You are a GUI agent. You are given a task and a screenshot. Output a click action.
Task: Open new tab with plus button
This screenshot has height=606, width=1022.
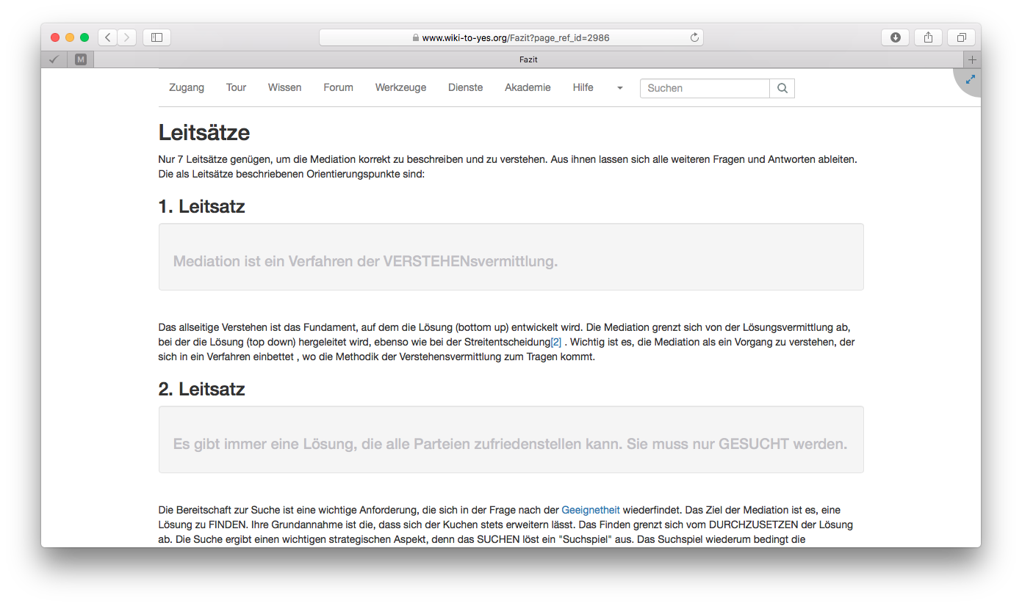tap(972, 59)
